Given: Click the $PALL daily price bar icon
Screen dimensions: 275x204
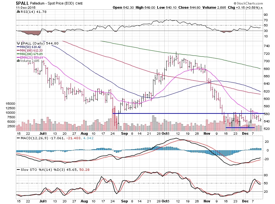Looking at the screenshot, I should (x=18, y=43).
